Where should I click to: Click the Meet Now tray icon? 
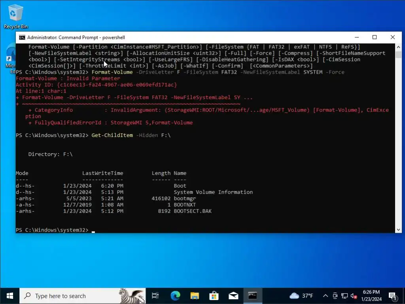coord(335,296)
